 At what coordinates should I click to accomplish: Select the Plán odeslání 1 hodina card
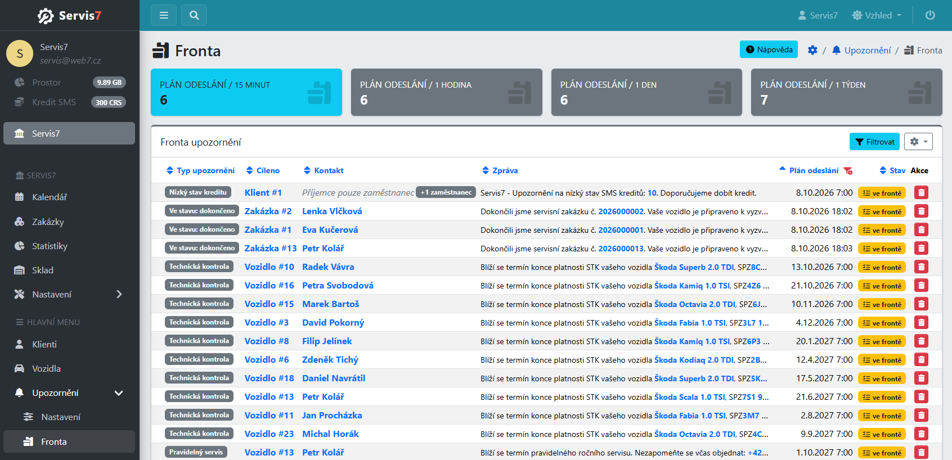pyautogui.click(x=447, y=92)
